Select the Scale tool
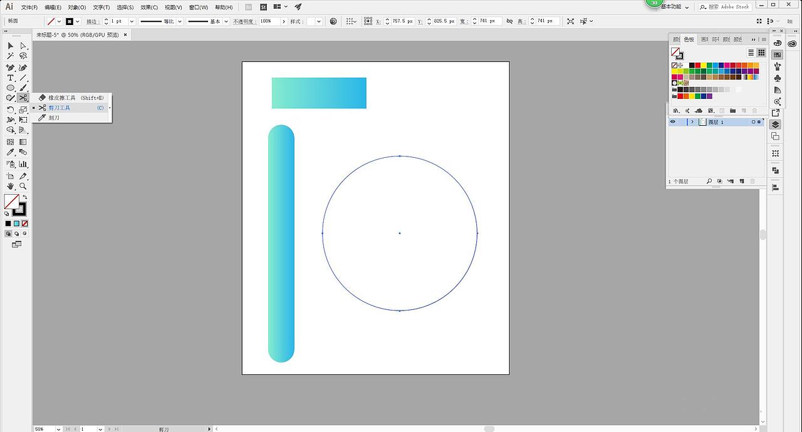 tap(23, 110)
